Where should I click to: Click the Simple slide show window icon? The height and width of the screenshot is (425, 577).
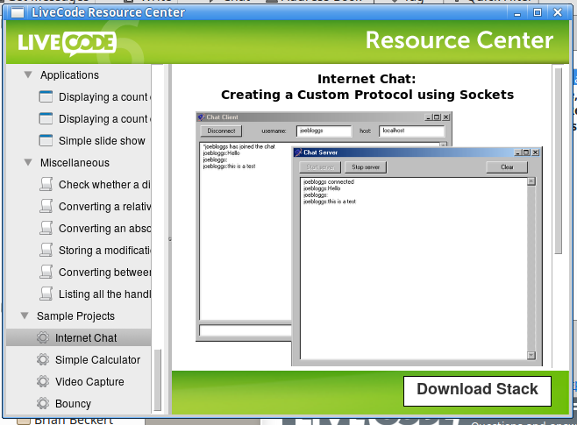tap(47, 141)
